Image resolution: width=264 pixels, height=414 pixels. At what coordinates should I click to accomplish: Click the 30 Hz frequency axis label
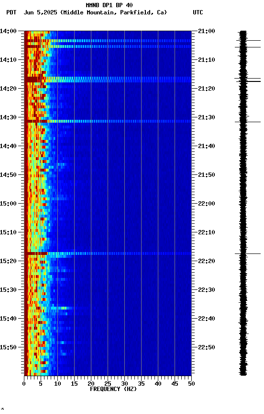124,384
